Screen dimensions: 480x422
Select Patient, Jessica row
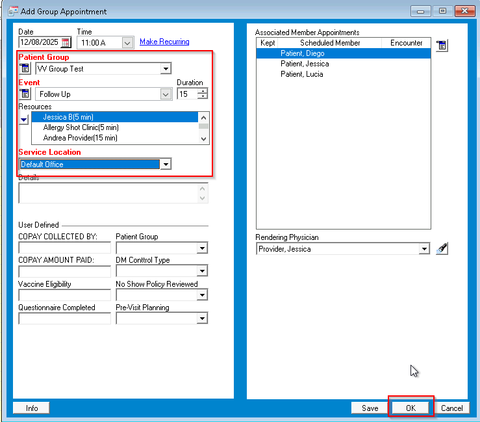(x=344, y=64)
